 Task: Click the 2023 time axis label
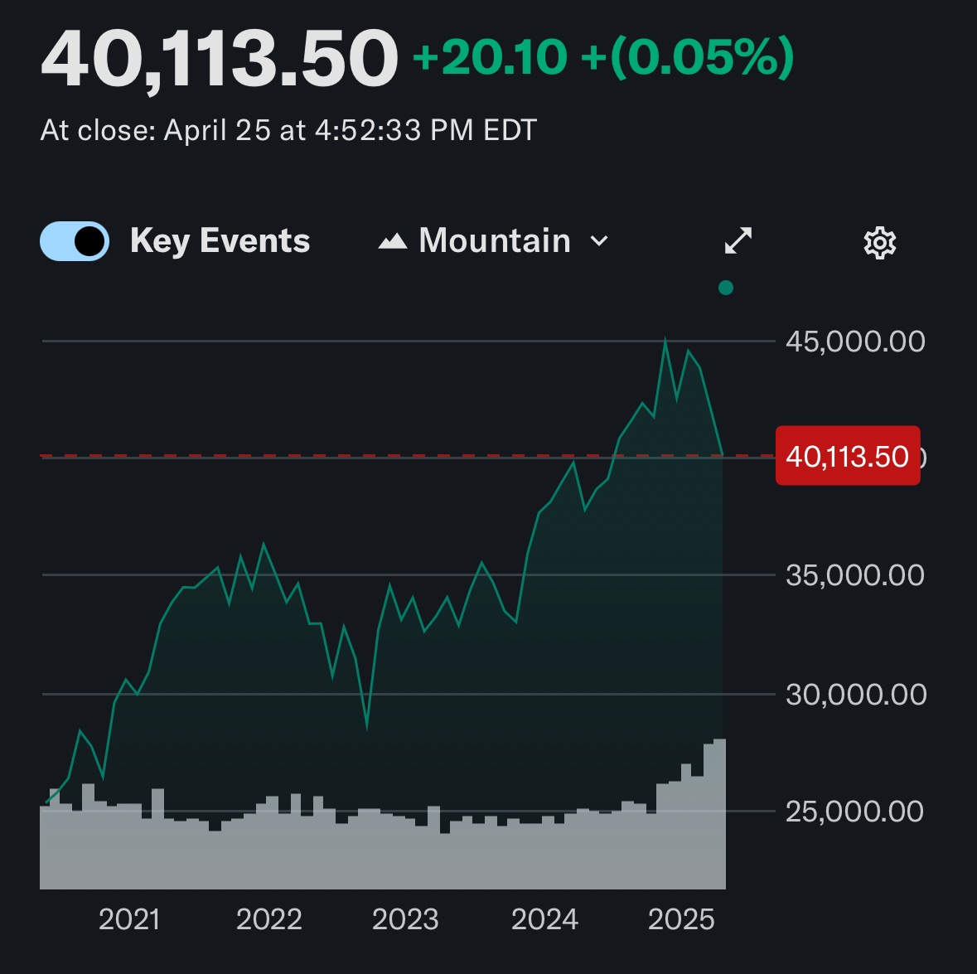[405, 919]
